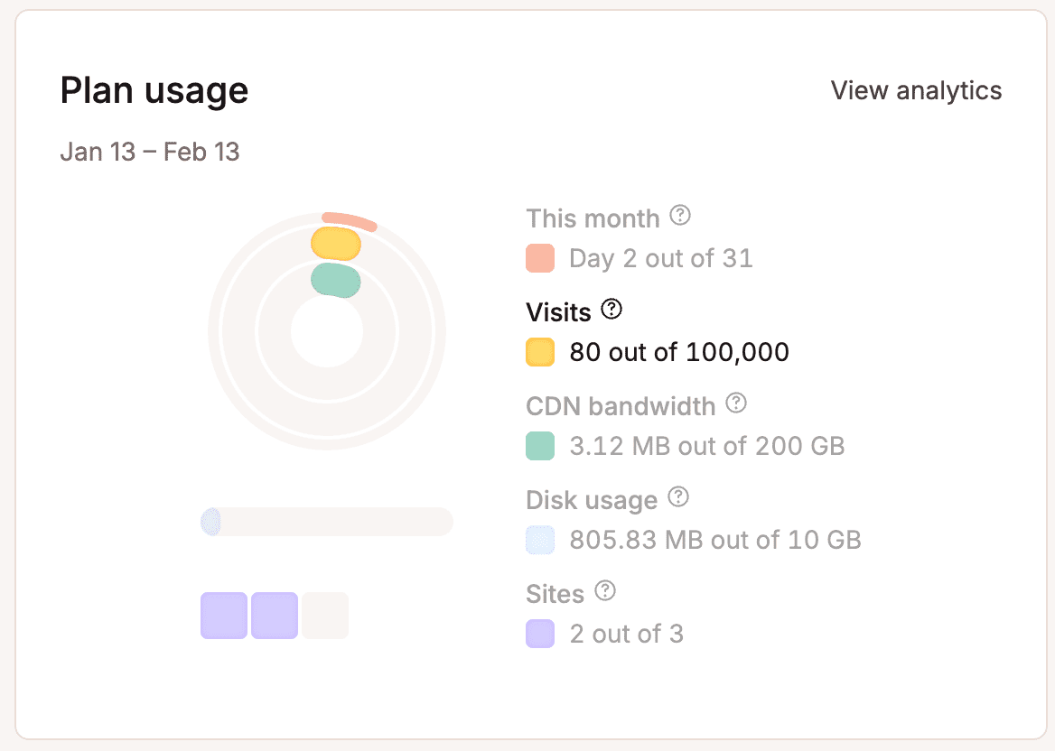Viewport: 1055px width, 751px height.
Task: Select the first purple site square
Action: [x=224, y=615]
